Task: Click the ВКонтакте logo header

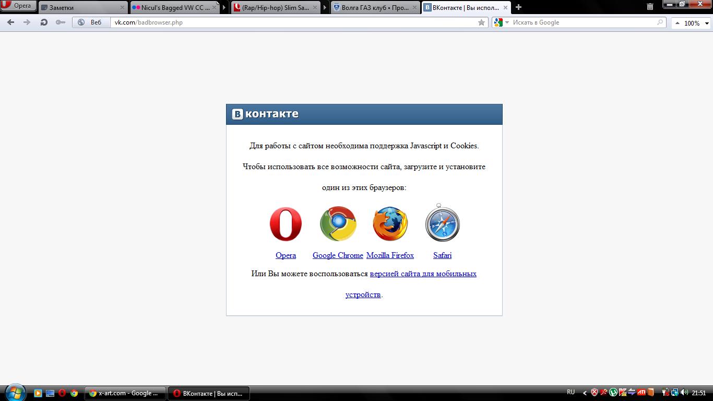Action: click(x=266, y=114)
